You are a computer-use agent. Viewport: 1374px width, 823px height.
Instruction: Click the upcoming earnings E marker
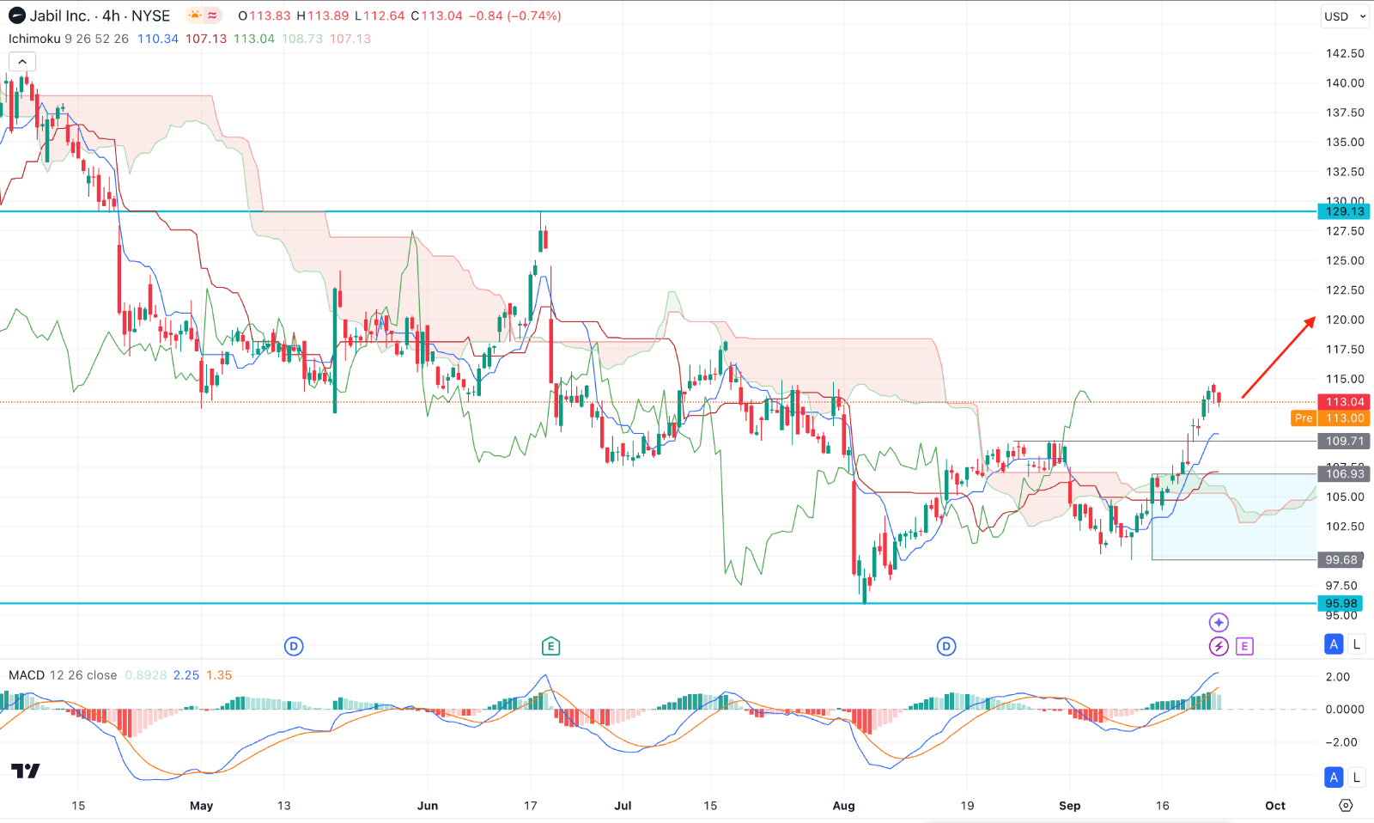point(1245,646)
